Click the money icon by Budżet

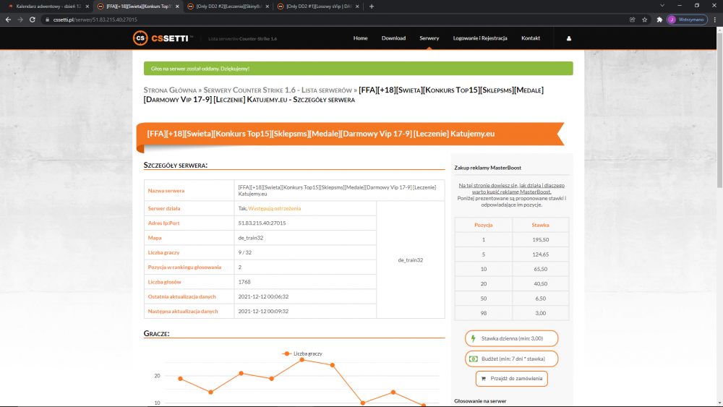click(x=473, y=359)
